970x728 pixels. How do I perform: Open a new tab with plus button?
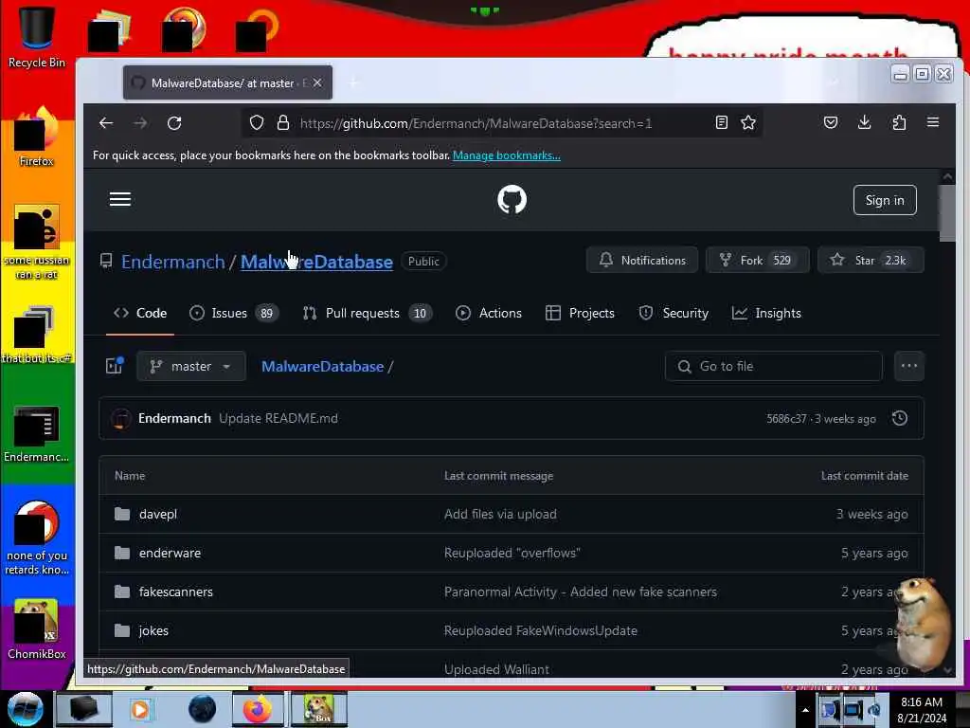(x=354, y=83)
